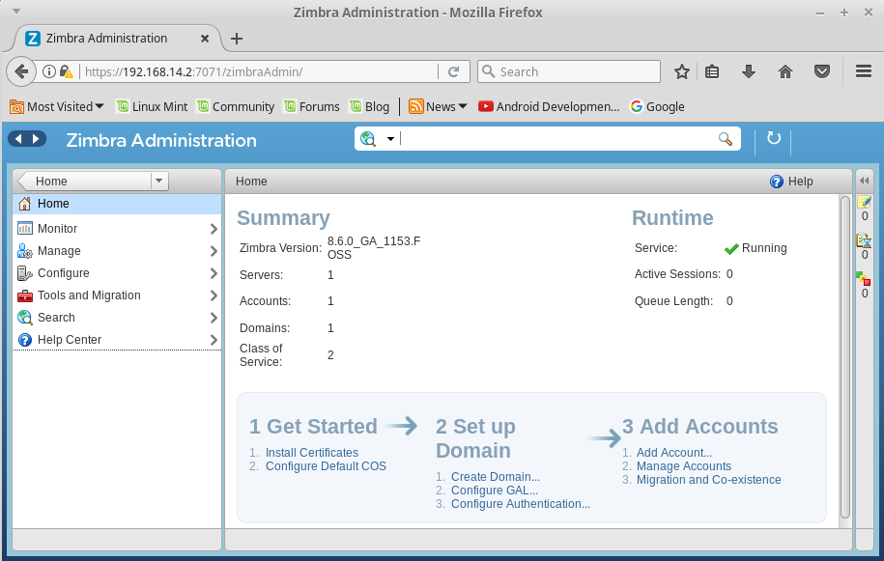Screen dimensions: 884x561
Task: Click the Configure GAL... link
Action: pos(495,491)
